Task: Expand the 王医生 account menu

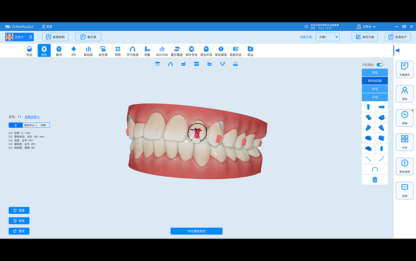Action: coord(366,26)
